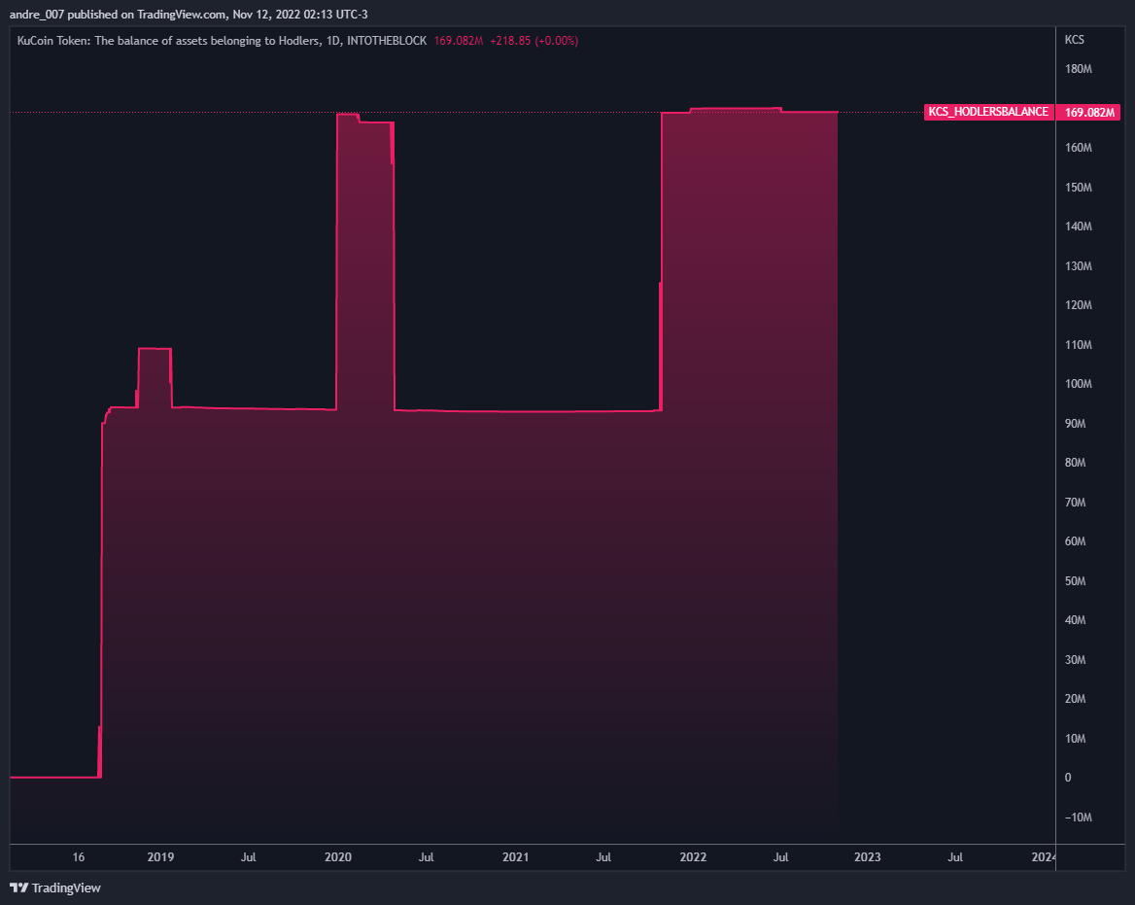The width and height of the screenshot is (1135, 905).
Task: Click the 20M price axis label
Action: [x=1075, y=699]
